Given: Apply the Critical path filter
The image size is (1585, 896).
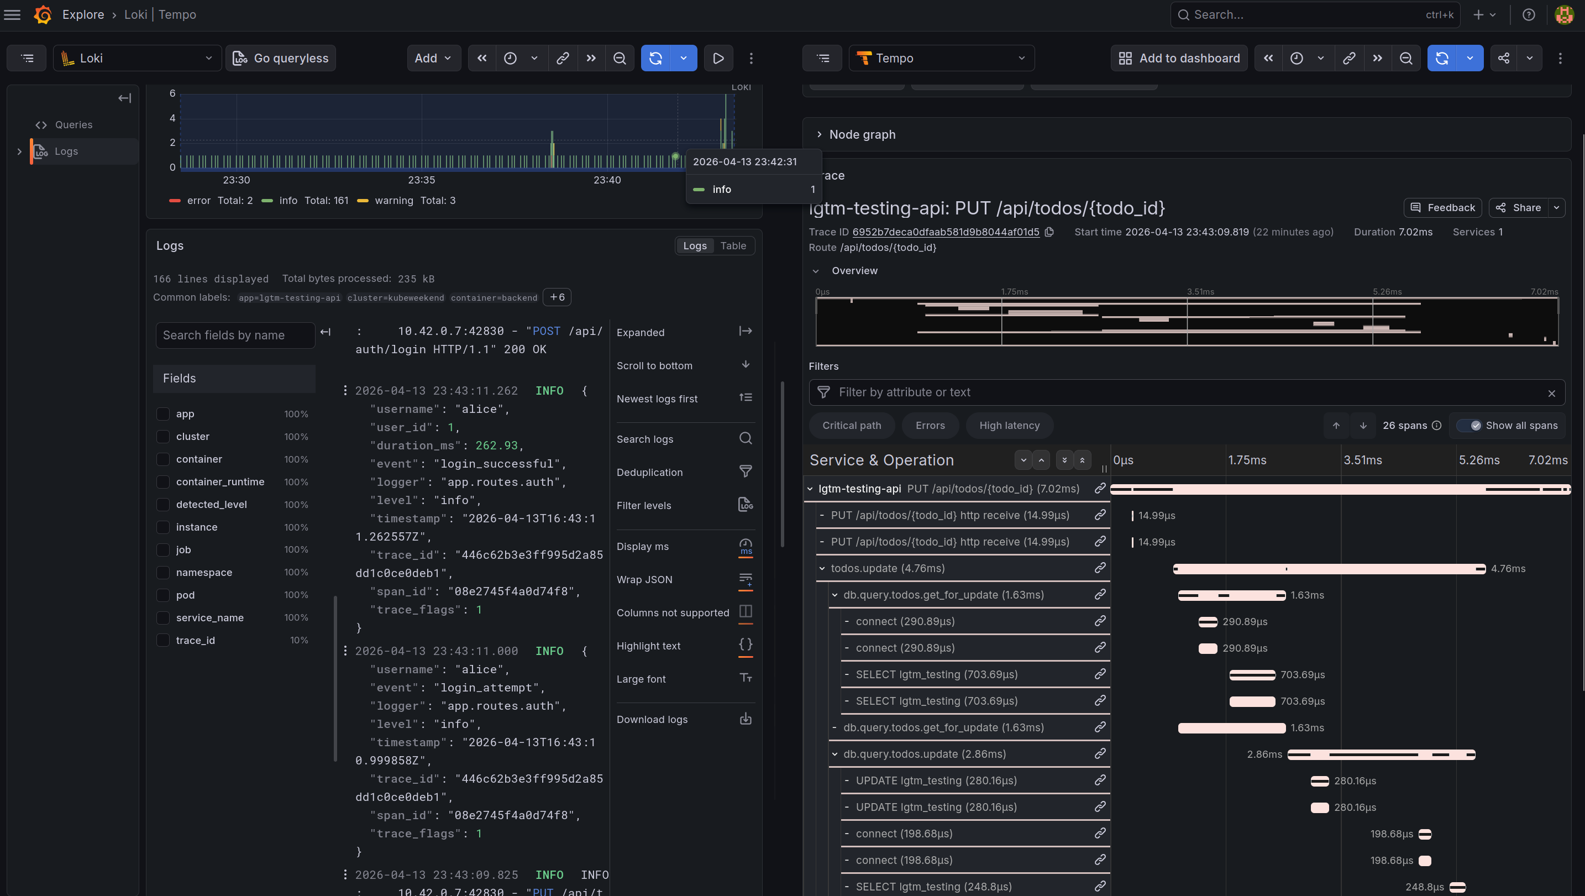Looking at the screenshot, I should (x=852, y=426).
